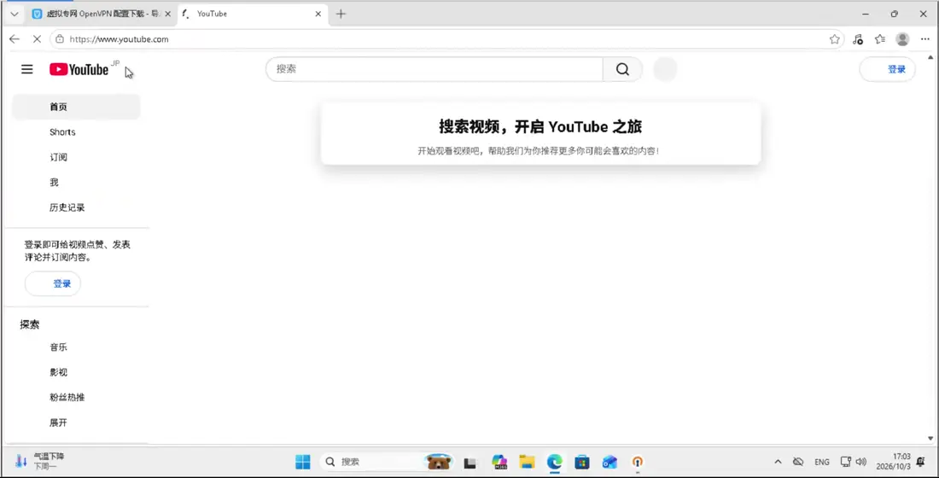The image size is (939, 478).
Task: Open Shorts from the sidebar
Action: click(x=76, y=131)
